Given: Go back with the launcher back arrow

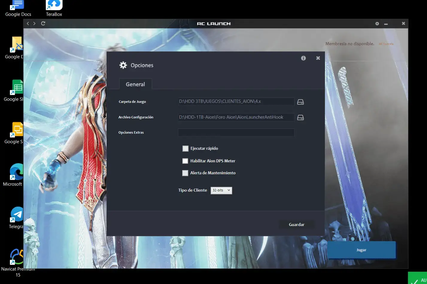Looking at the screenshot, I should (28, 23).
